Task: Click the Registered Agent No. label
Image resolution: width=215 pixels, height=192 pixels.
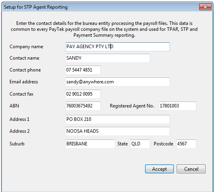Action: tap(132, 106)
